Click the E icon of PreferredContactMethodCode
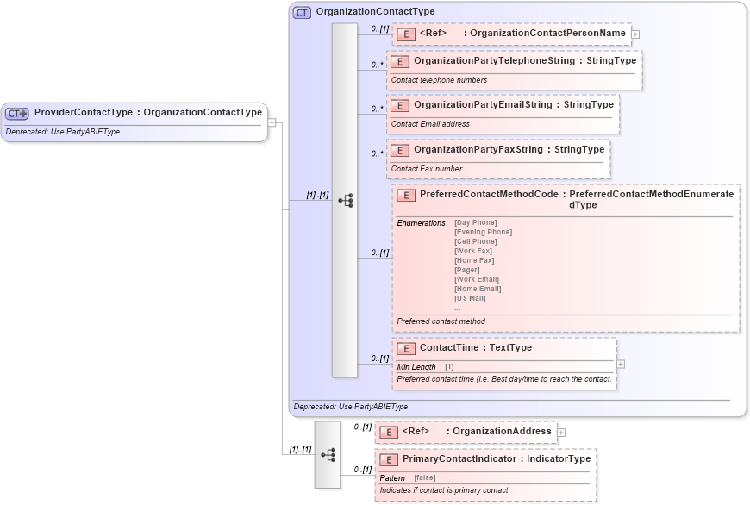Viewport: 750px width, 505px height. (404, 195)
